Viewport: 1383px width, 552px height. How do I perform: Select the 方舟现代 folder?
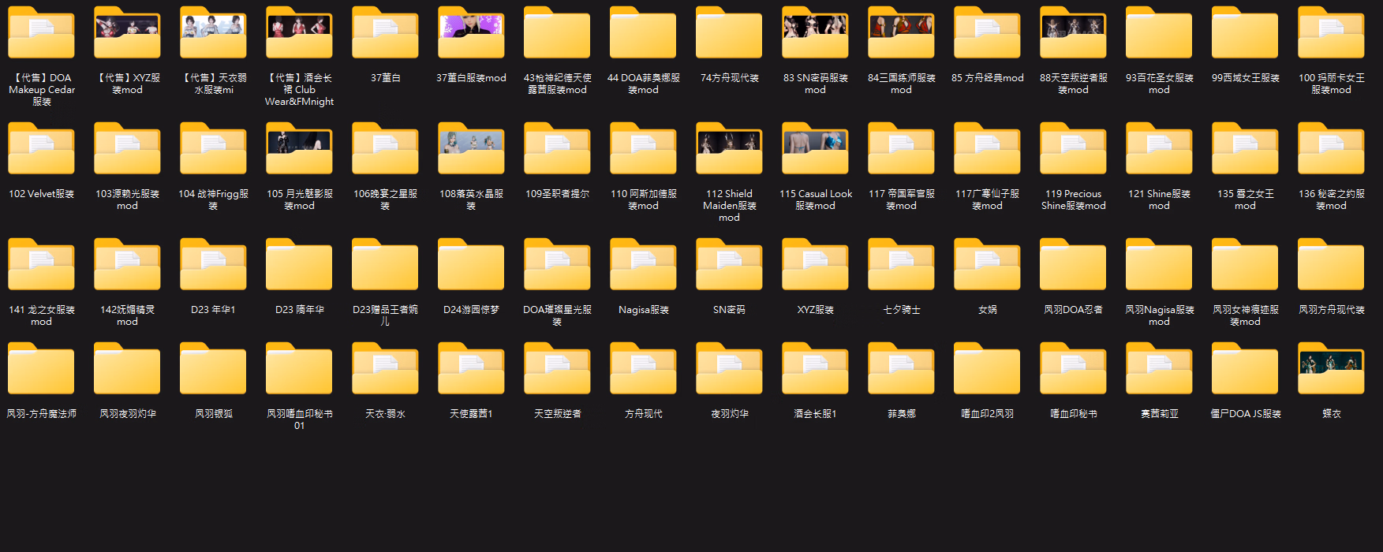pos(643,368)
